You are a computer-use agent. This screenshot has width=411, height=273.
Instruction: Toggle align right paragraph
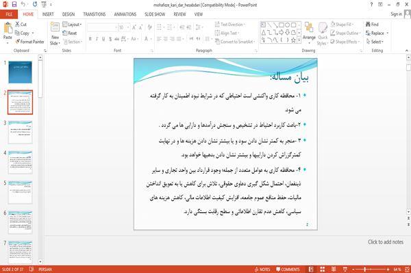coord(172,39)
